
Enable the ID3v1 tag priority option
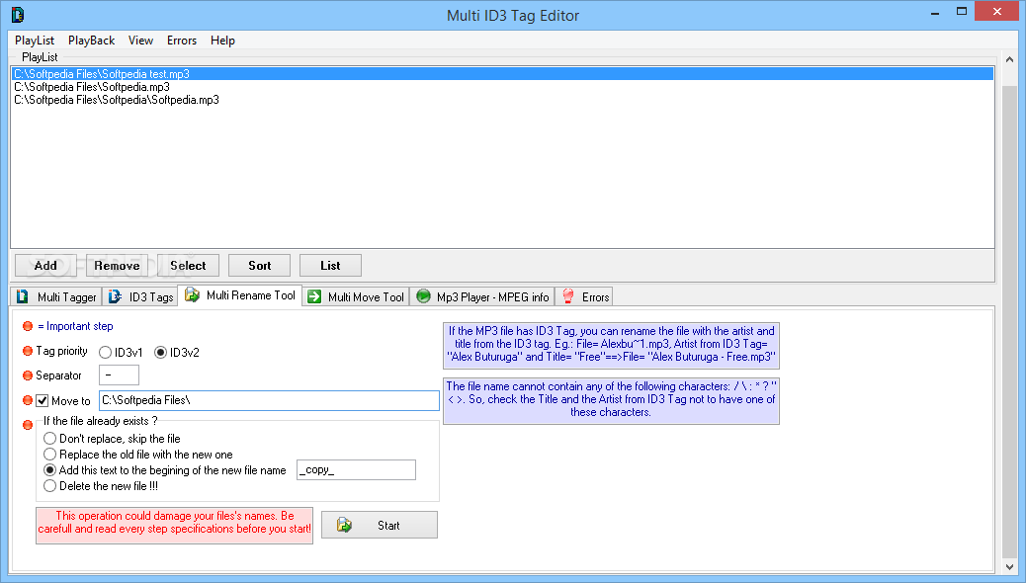point(105,352)
